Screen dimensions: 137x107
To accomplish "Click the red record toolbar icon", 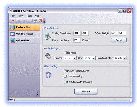I will [x=13, y=21].
